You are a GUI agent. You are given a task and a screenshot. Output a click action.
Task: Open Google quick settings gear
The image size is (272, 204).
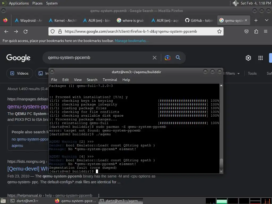(248, 58)
